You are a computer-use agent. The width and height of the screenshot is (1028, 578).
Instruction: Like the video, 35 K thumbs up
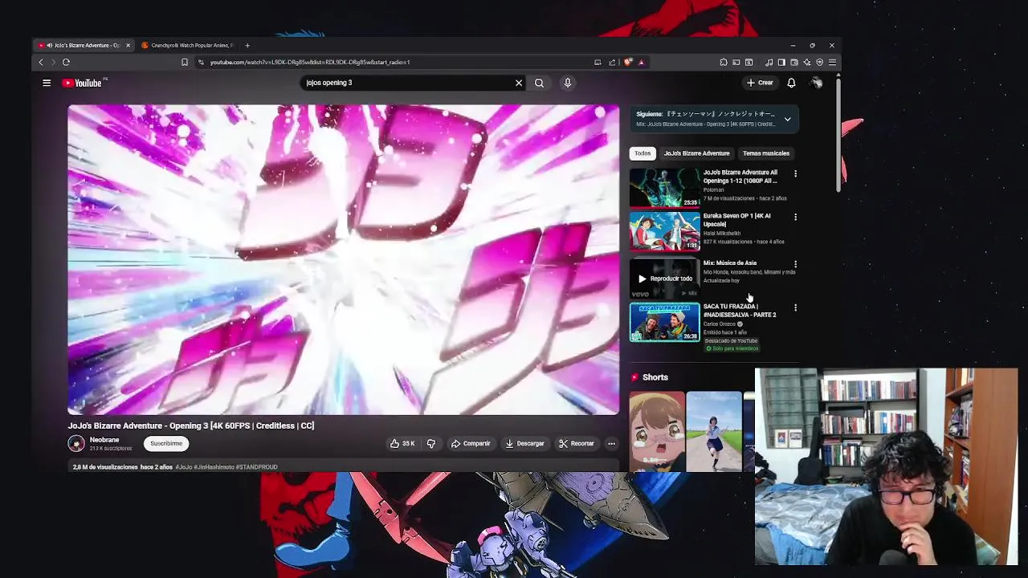pyautogui.click(x=402, y=443)
